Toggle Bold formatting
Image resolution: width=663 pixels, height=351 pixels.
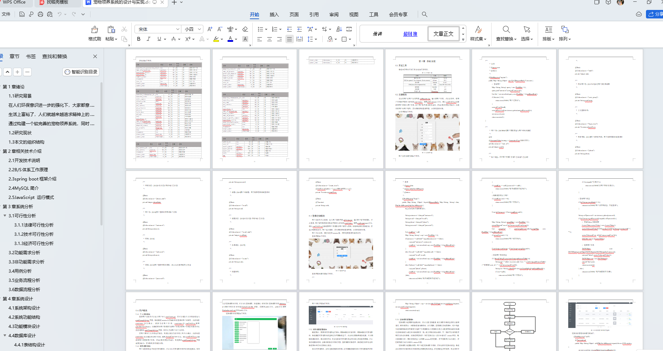click(x=139, y=39)
